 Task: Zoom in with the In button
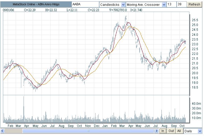pos(163,131)
